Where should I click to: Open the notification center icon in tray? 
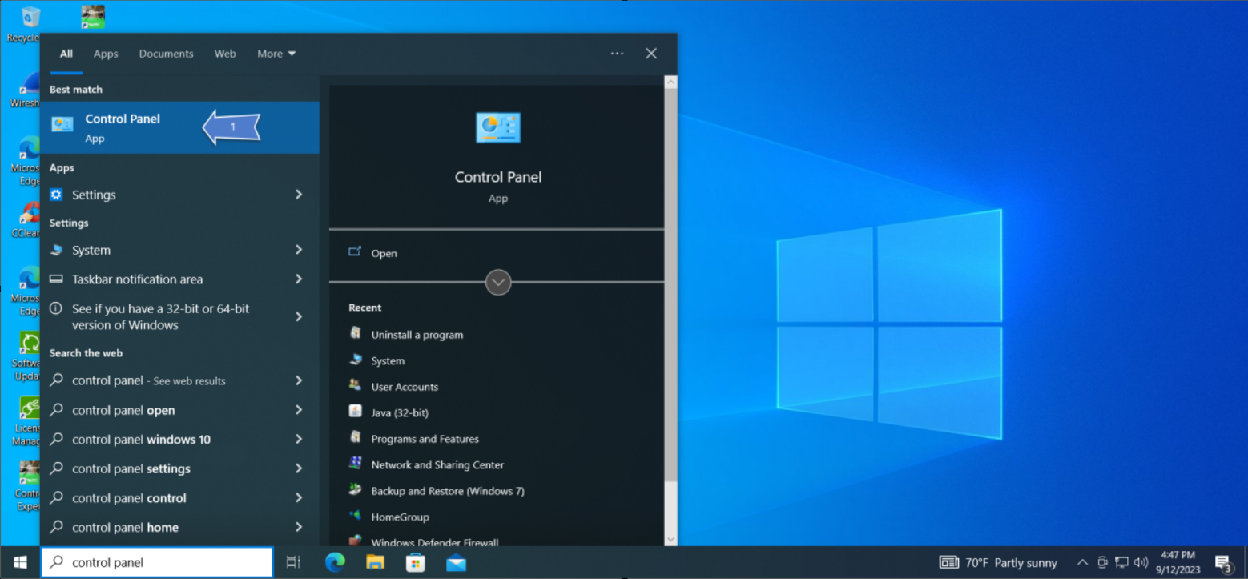click(1223, 562)
